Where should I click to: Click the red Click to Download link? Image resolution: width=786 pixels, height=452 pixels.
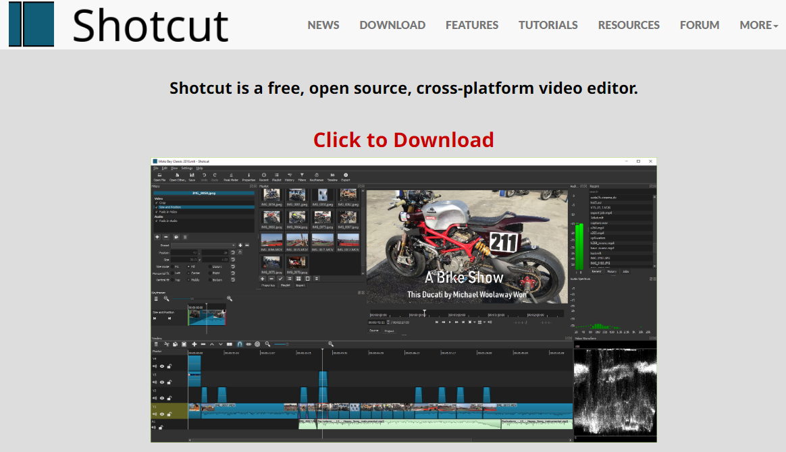pyautogui.click(x=404, y=140)
